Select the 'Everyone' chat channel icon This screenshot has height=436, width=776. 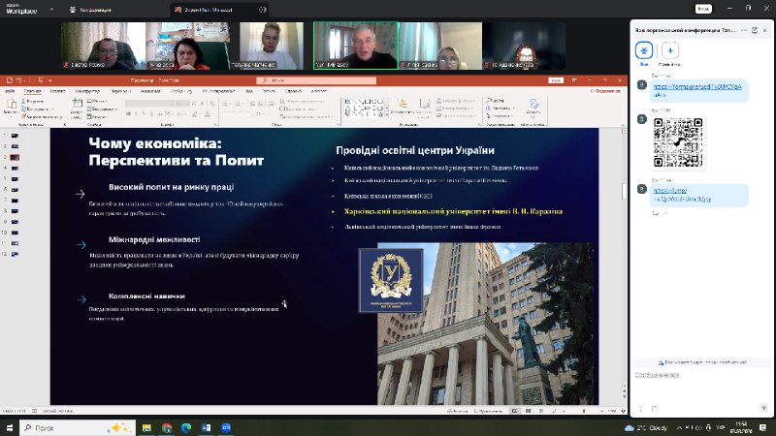click(x=644, y=52)
